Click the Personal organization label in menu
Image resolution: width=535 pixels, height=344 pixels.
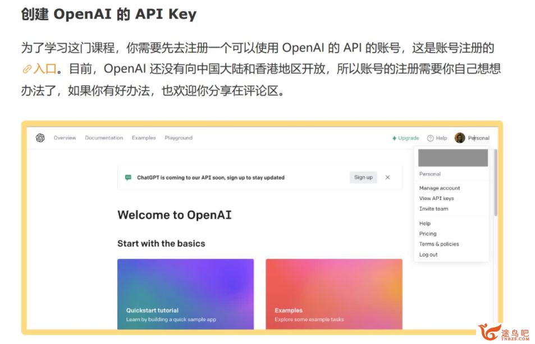pyautogui.click(x=430, y=174)
